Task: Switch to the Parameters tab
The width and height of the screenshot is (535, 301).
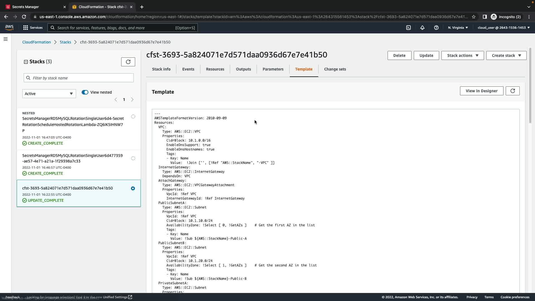Action: (273, 69)
